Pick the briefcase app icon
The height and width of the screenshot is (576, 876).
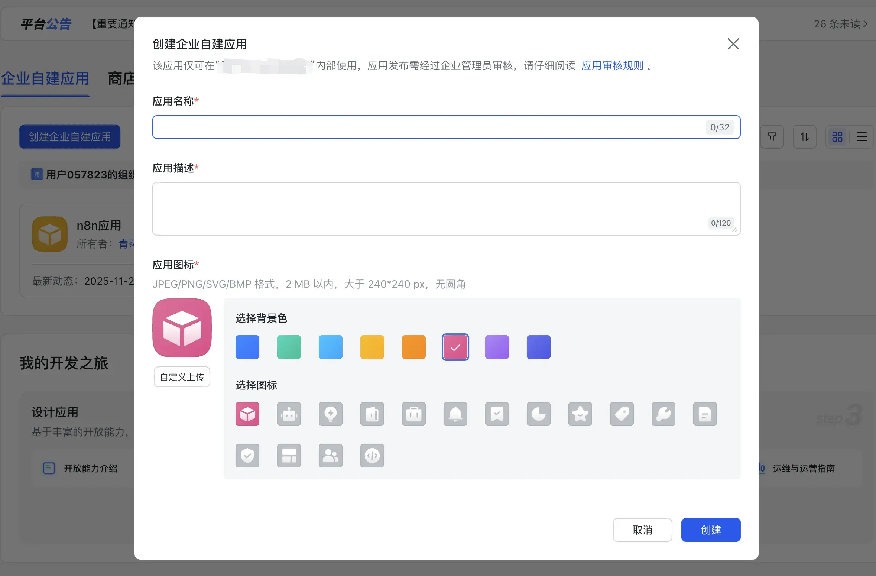413,414
